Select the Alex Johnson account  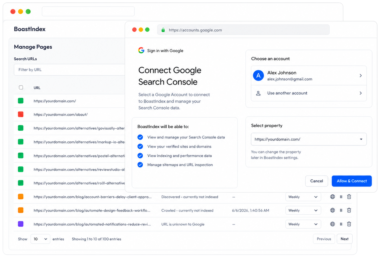point(309,76)
